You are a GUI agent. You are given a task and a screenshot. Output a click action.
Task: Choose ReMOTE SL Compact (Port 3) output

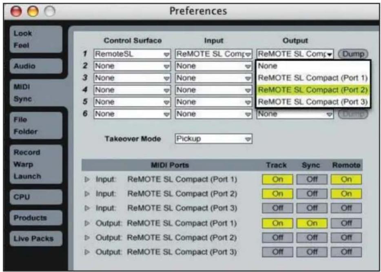coord(313,102)
